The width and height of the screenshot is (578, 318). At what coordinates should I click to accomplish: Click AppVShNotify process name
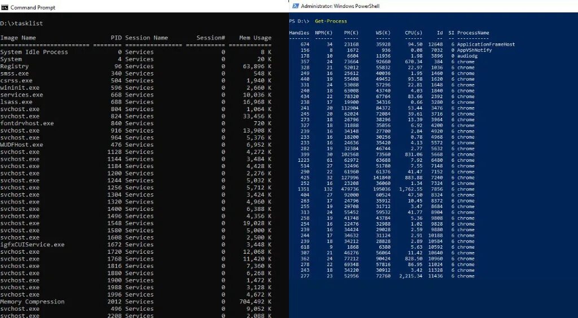[x=474, y=50]
